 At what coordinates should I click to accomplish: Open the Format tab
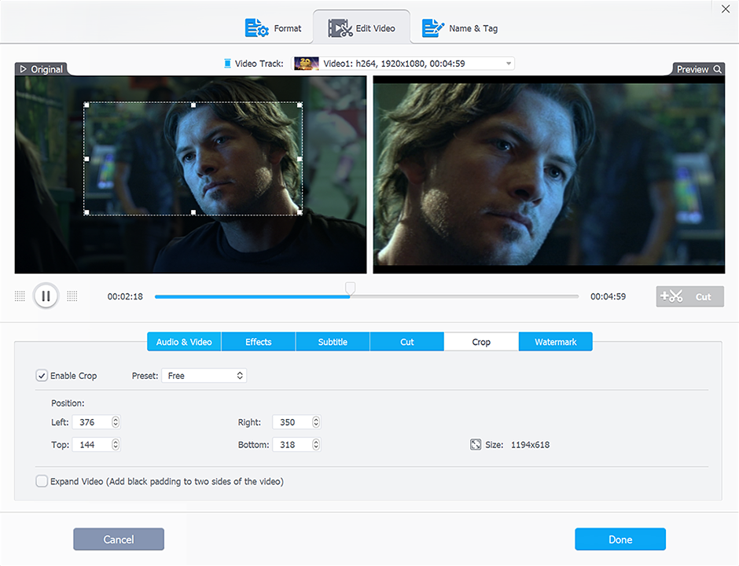click(274, 28)
